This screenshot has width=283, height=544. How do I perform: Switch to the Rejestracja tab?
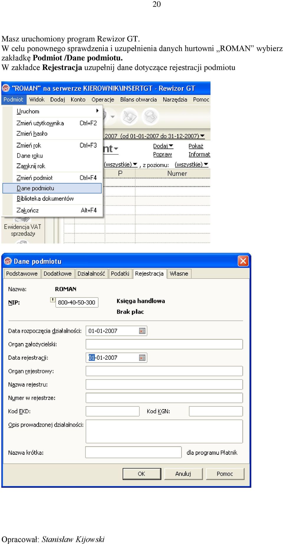149,274
